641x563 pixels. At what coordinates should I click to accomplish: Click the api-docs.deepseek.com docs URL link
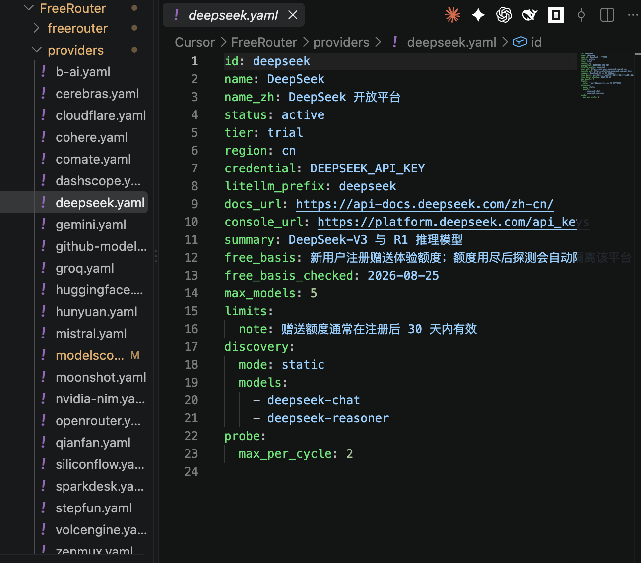pos(425,204)
